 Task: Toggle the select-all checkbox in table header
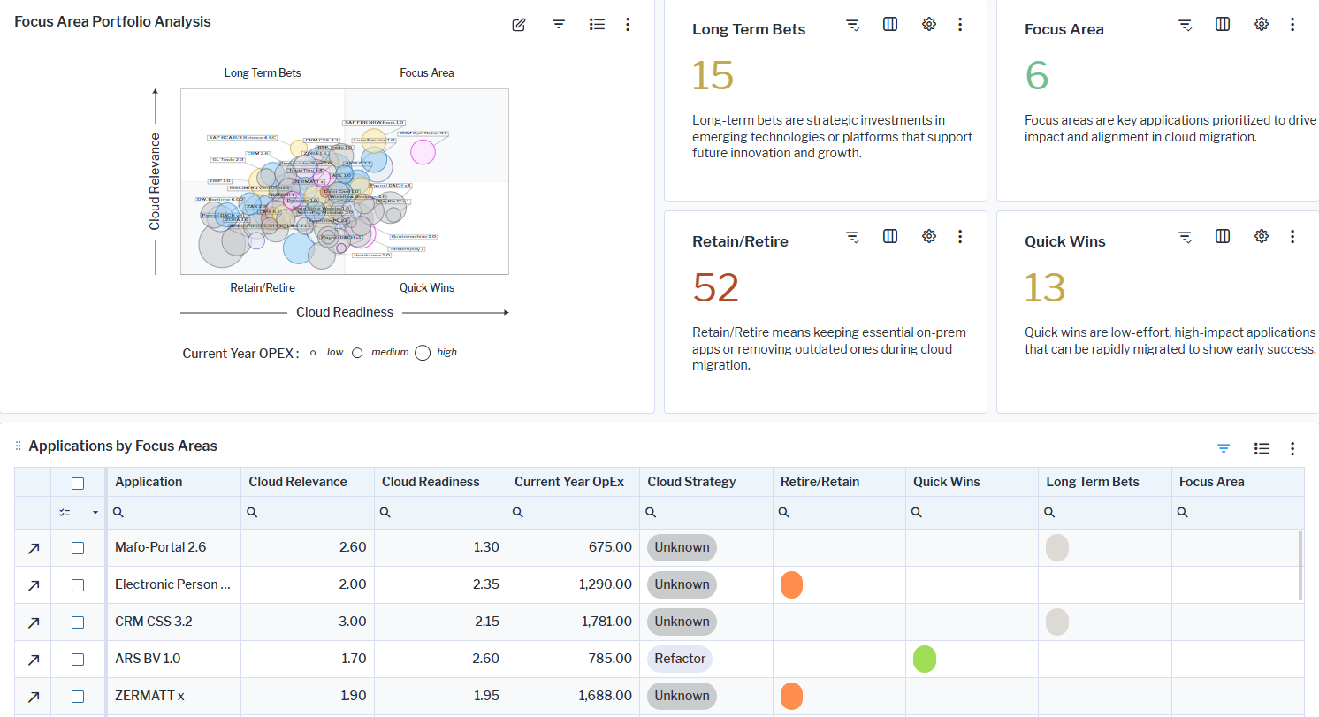(78, 483)
